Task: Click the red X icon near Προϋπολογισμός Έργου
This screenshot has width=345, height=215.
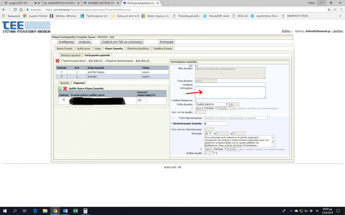Action: pyautogui.click(x=58, y=61)
